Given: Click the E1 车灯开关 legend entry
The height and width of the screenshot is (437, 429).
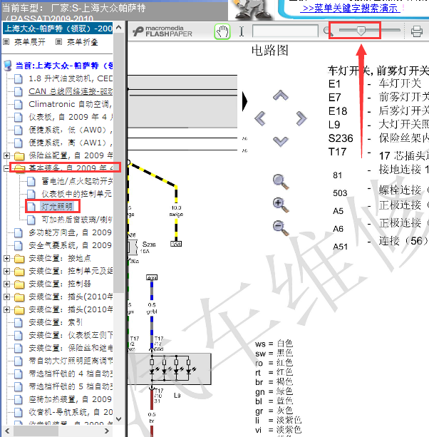Looking at the screenshot, I should coord(375,83).
